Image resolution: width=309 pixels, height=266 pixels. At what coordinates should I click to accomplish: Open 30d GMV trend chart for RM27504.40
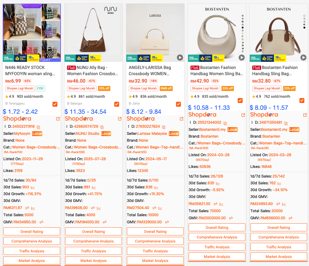160,208
